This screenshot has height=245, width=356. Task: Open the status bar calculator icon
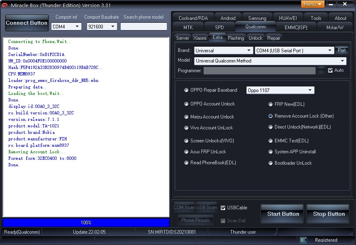click(303, 240)
